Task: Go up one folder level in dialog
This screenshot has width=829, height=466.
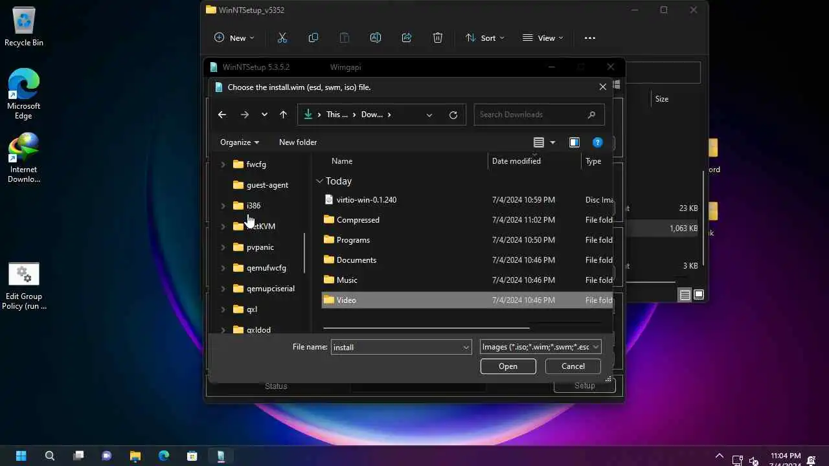Action: point(283,115)
